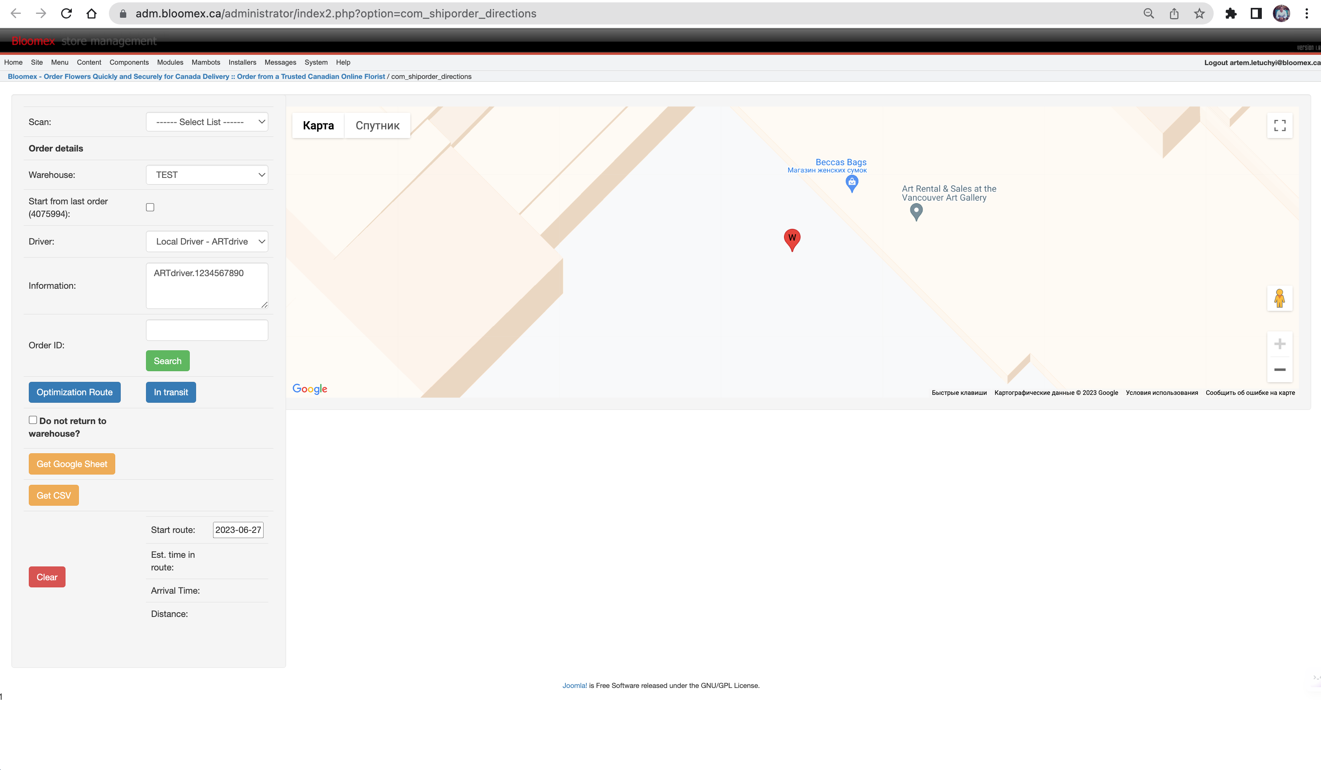
Task: Open the Content menu
Action: point(89,62)
